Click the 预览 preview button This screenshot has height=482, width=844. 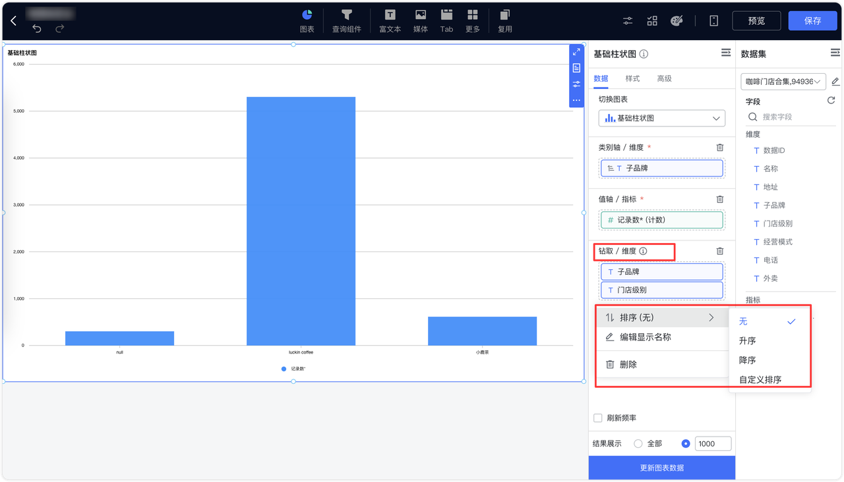point(756,21)
